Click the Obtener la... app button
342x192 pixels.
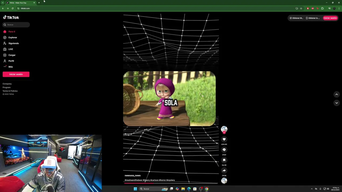click(x=313, y=18)
